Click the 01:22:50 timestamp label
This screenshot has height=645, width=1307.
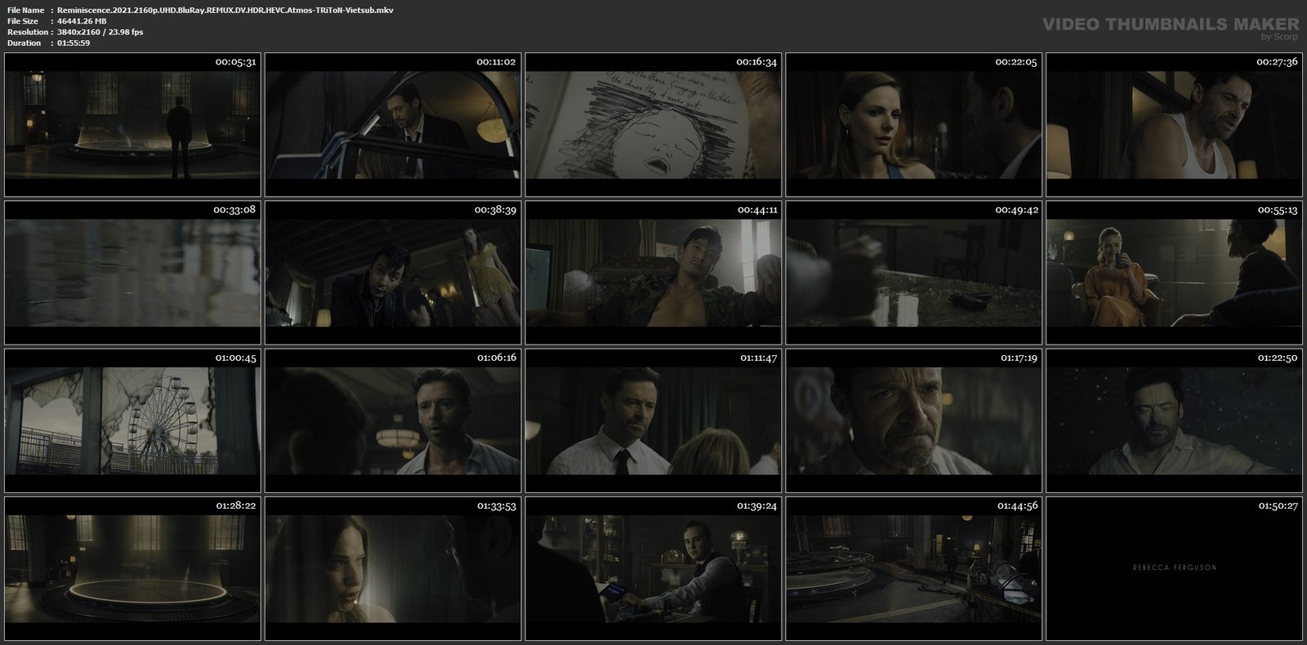click(1278, 358)
